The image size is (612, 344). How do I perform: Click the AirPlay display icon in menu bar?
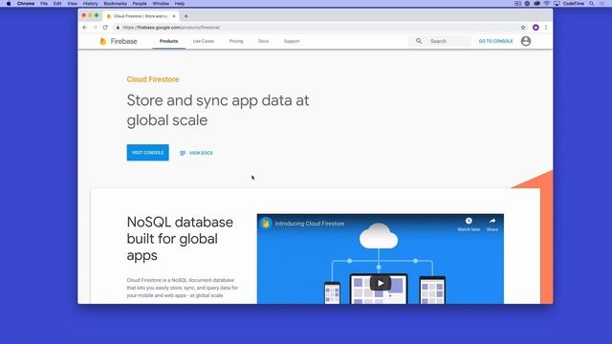point(557,4)
